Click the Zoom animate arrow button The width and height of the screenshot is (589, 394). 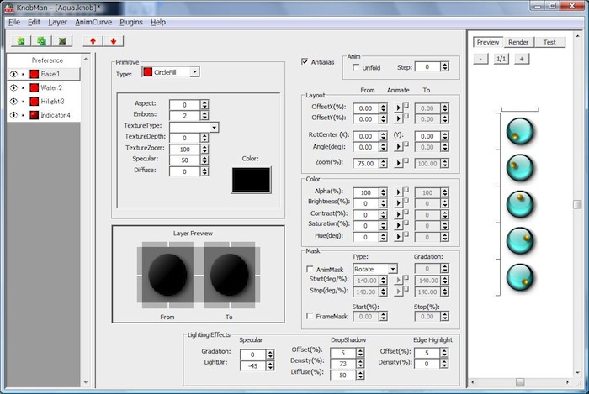398,164
